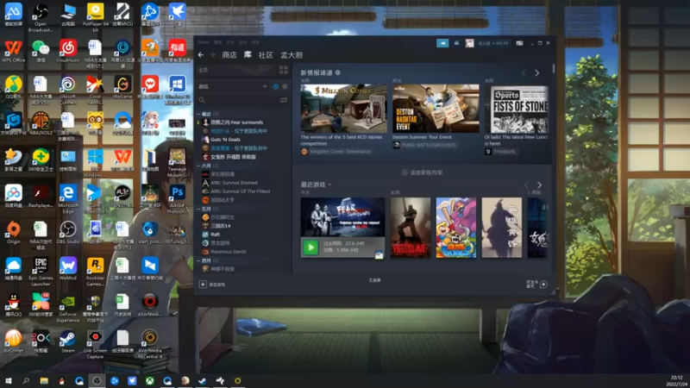Open File Explorer from the taskbar

coord(44,381)
